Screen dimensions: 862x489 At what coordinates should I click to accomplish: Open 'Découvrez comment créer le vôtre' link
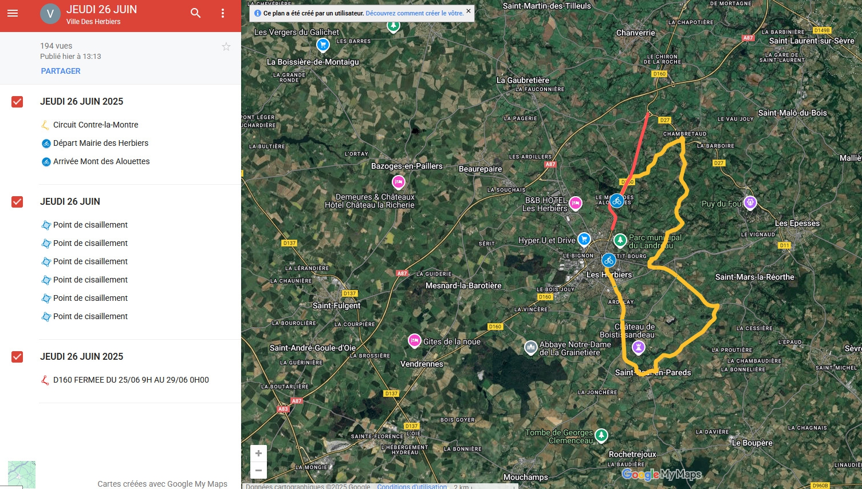415,13
